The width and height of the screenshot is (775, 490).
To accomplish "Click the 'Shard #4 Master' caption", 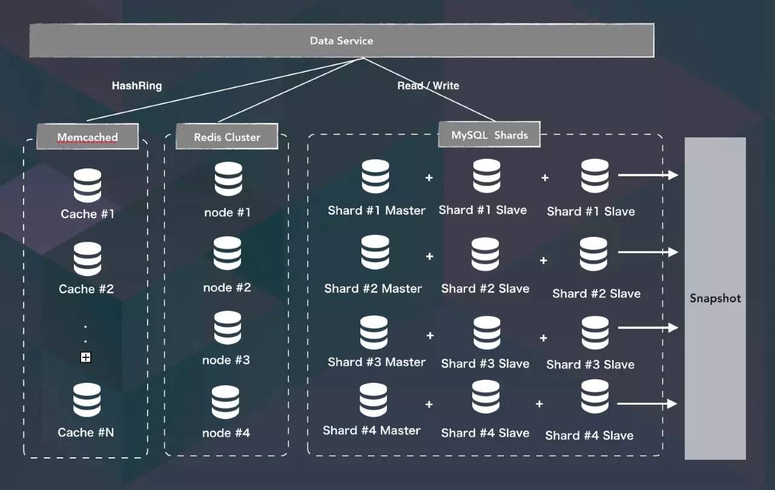I will 372,431.
